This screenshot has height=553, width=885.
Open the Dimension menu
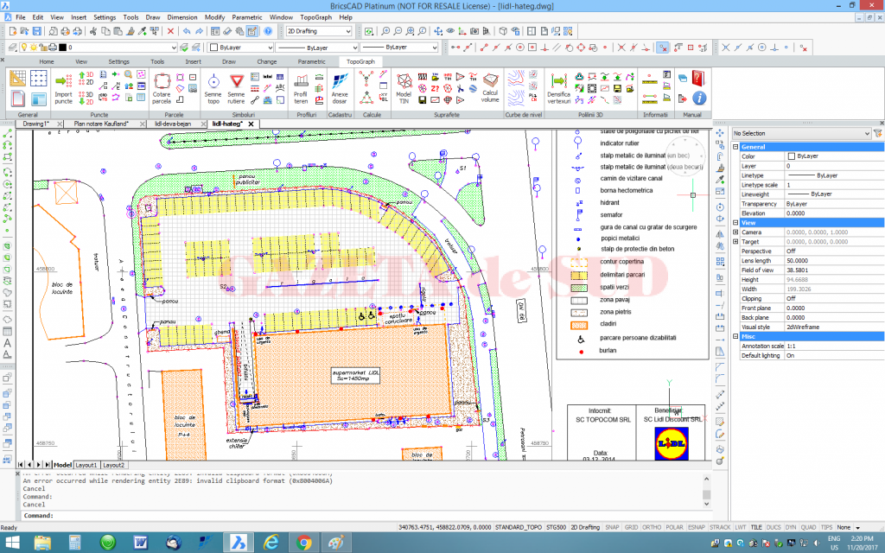click(x=182, y=17)
